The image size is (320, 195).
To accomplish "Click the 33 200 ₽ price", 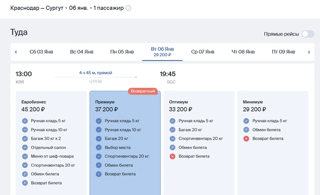I will click(x=180, y=109).
